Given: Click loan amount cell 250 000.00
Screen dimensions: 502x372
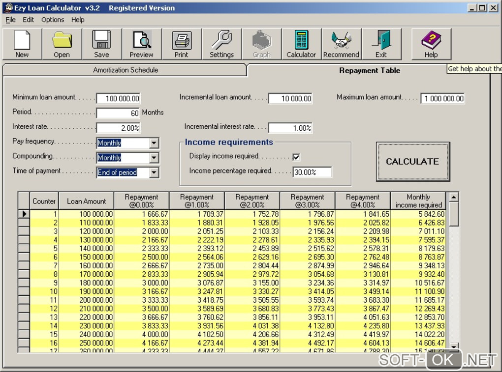Looking at the screenshot, I should 87,343.
